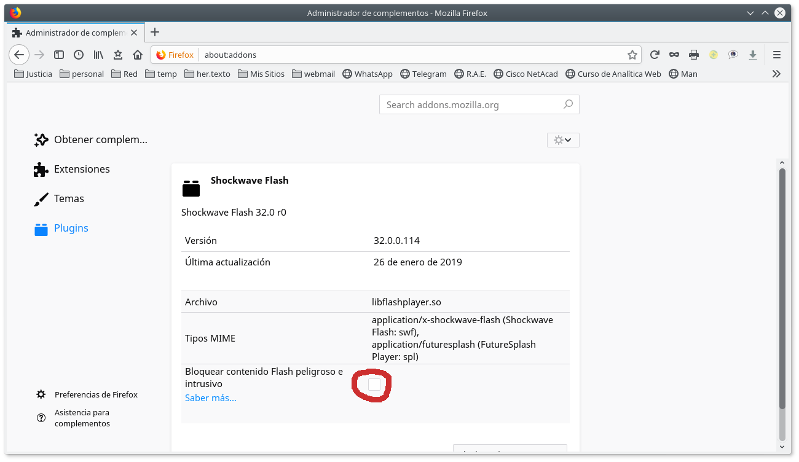Viewport: 799px width, 462px height.
Task: Expand the hidden bookmarks overflow chevron
Action: (x=776, y=74)
